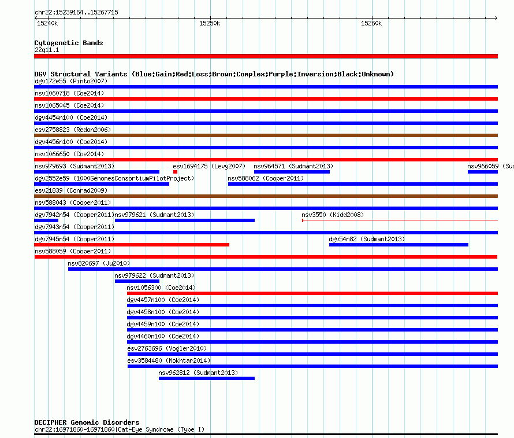Open the nsv3550 (Kidd2008) thin red feature
514x438 pixels.
400,220
